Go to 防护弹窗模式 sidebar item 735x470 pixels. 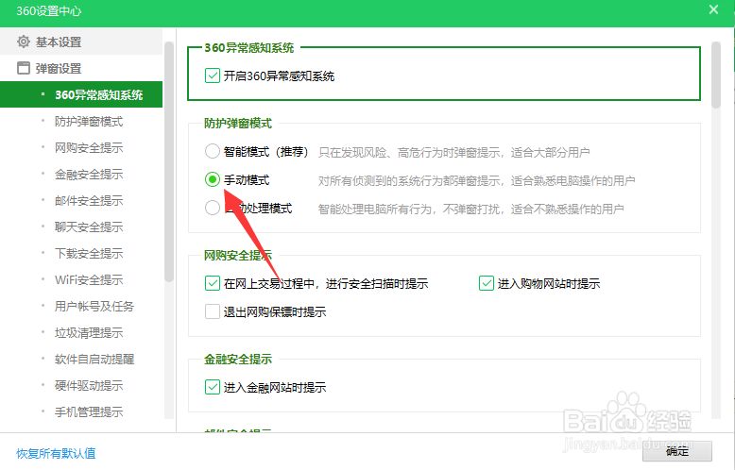(x=89, y=121)
